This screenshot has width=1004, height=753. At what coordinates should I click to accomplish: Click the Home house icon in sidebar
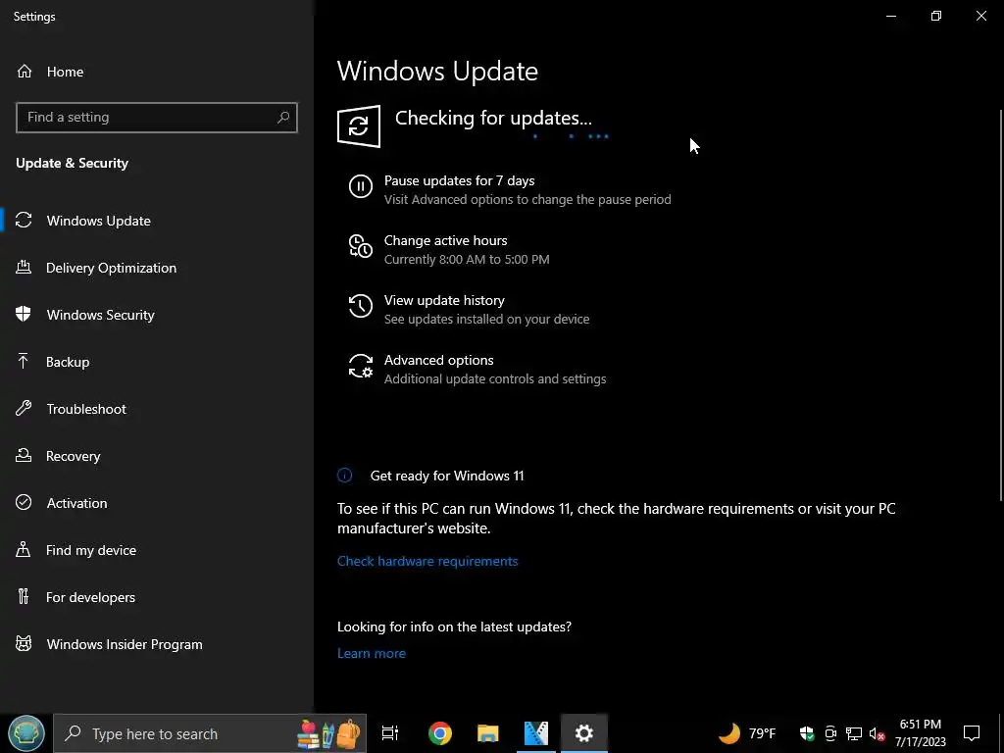pyautogui.click(x=25, y=71)
